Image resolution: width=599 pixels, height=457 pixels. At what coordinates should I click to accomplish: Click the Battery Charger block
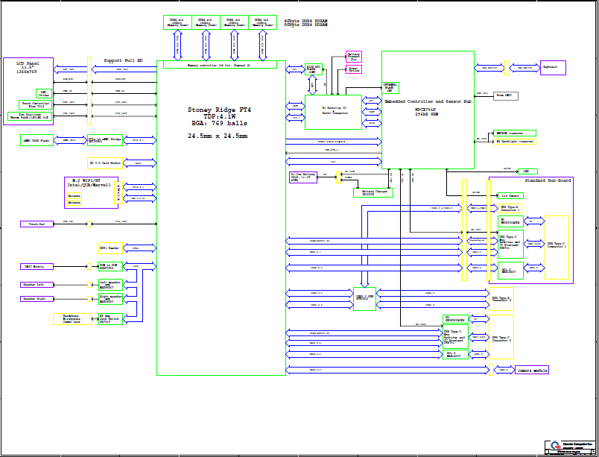(373, 192)
